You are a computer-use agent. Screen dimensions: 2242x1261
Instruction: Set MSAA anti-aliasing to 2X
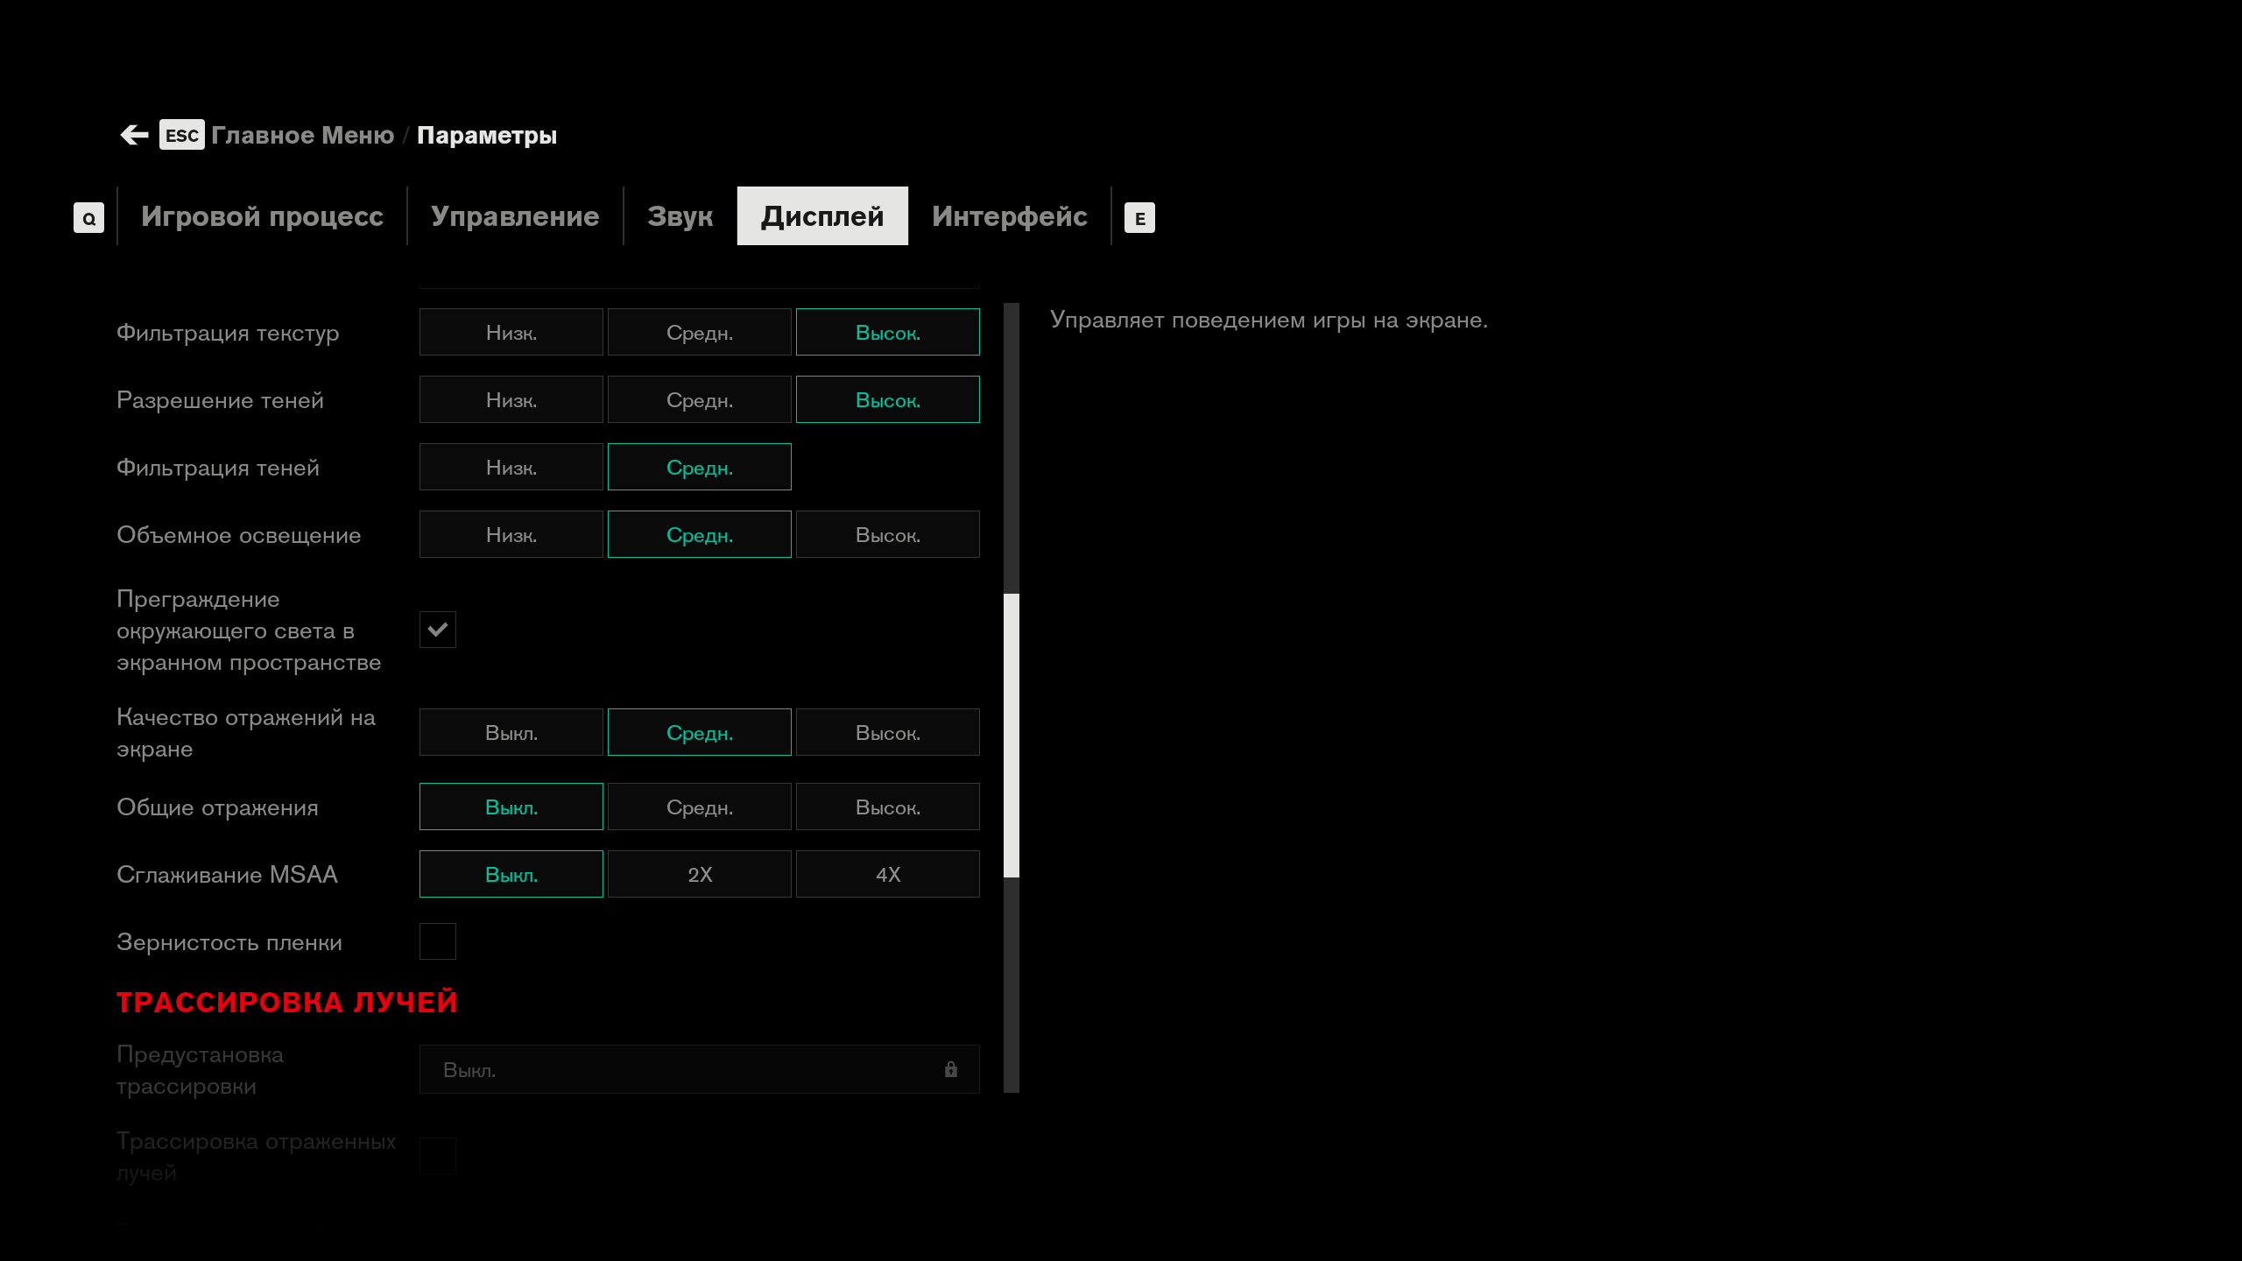(699, 874)
